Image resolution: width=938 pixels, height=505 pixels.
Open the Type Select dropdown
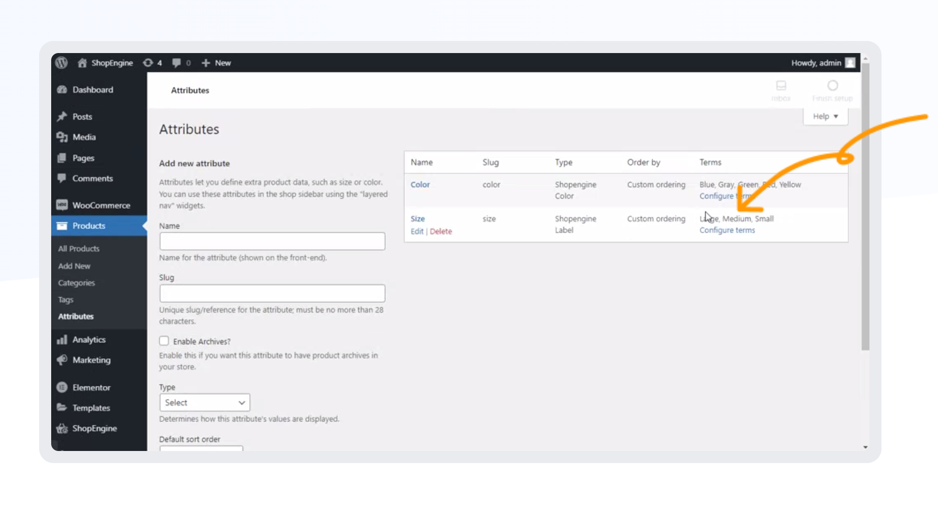pyautogui.click(x=205, y=402)
